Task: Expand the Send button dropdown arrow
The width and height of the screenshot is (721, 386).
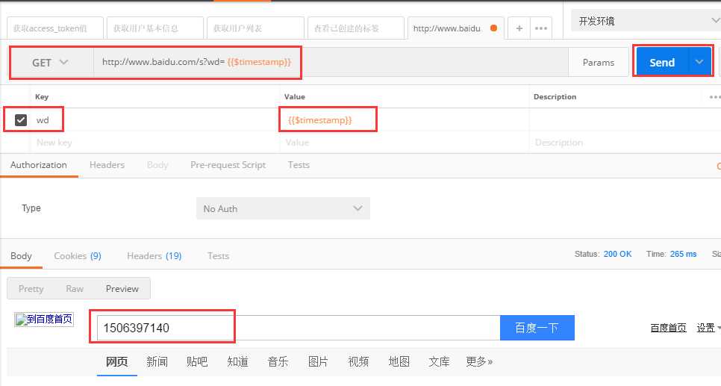Action: click(699, 62)
